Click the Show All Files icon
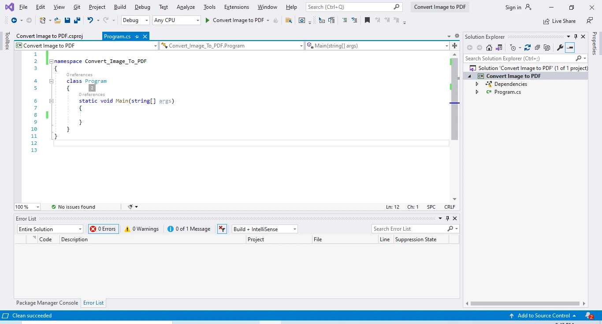The width and height of the screenshot is (602, 324). tap(547, 48)
